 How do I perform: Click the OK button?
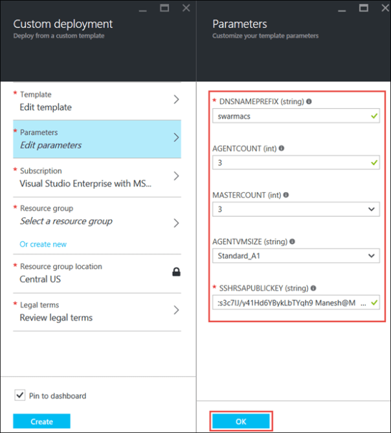tap(241, 421)
